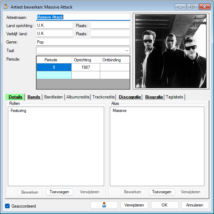
Task: Click the Periode column header
Action: coord(54,60)
